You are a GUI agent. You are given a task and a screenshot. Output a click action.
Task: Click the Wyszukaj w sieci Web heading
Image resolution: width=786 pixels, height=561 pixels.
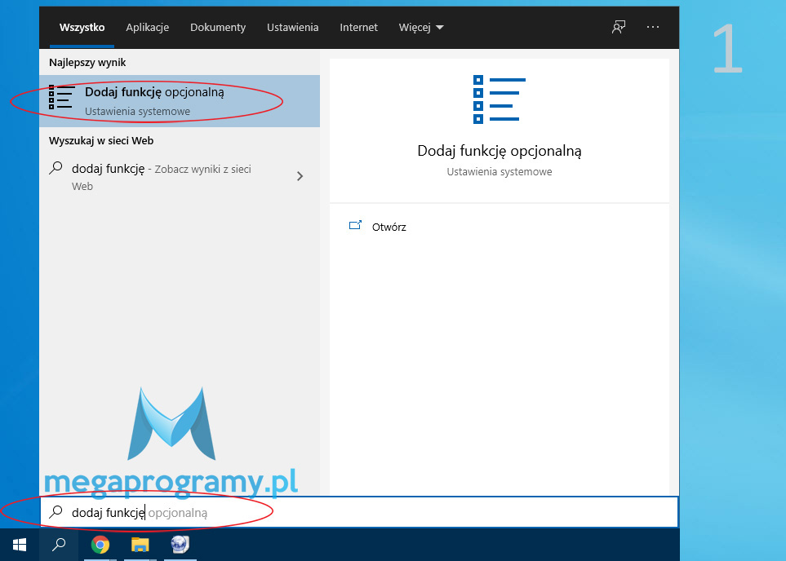point(101,141)
